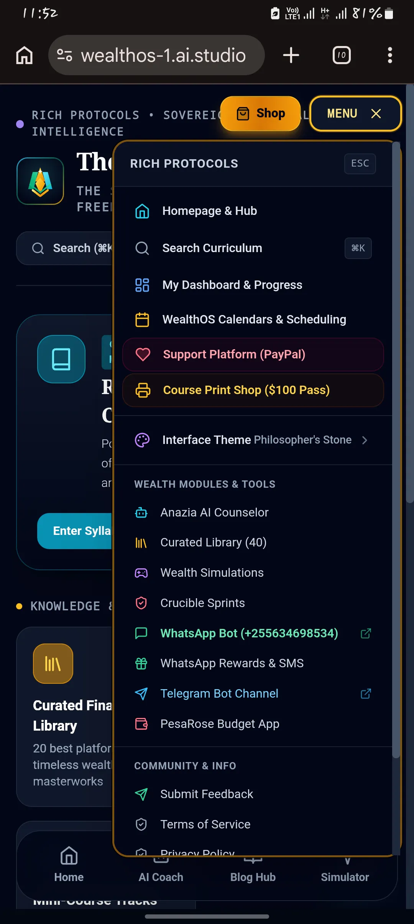Open the site settings icon in the address bar
The image size is (414, 924).
[64, 55]
